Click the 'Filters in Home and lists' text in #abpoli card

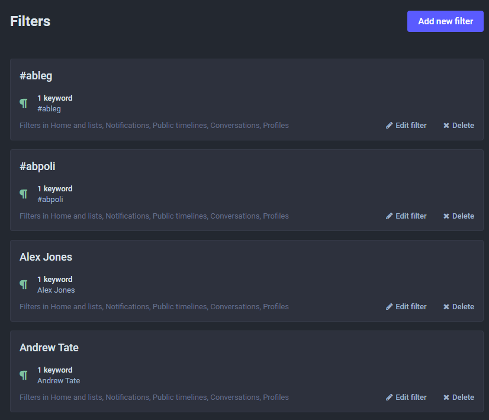pos(154,216)
